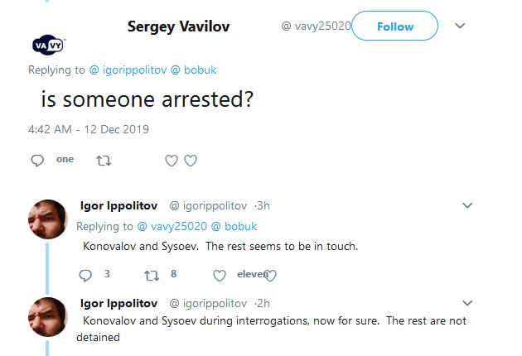Like the 'is someone arrested?' tweet
The height and width of the screenshot is (356, 522).
(172, 161)
